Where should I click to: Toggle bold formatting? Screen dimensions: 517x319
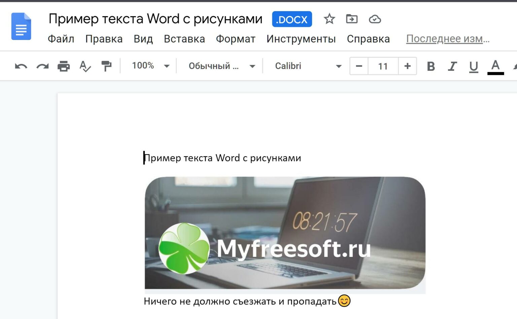[430, 66]
